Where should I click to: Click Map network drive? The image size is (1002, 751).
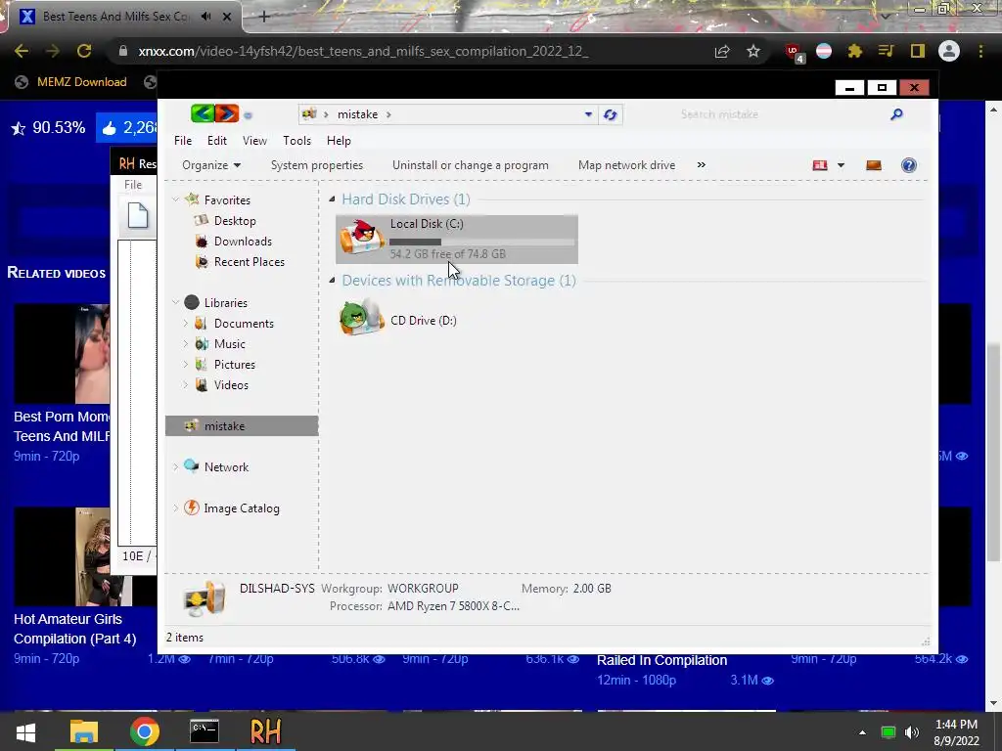tap(626, 165)
